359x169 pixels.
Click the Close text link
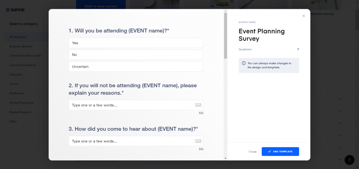click(x=252, y=151)
